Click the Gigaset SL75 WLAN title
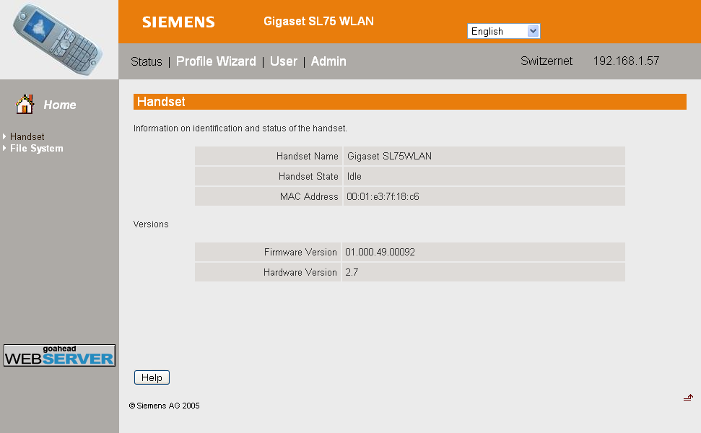 click(319, 22)
